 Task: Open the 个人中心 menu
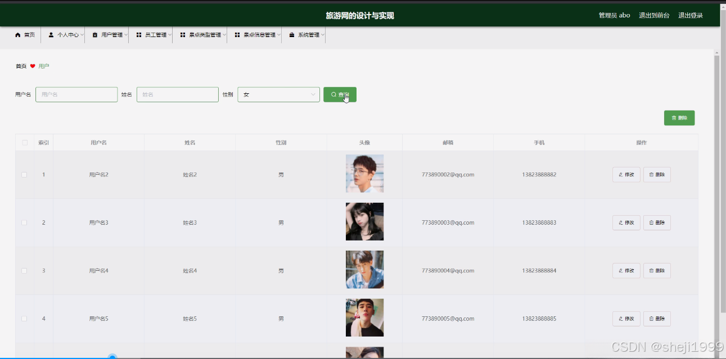coord(63,35)
